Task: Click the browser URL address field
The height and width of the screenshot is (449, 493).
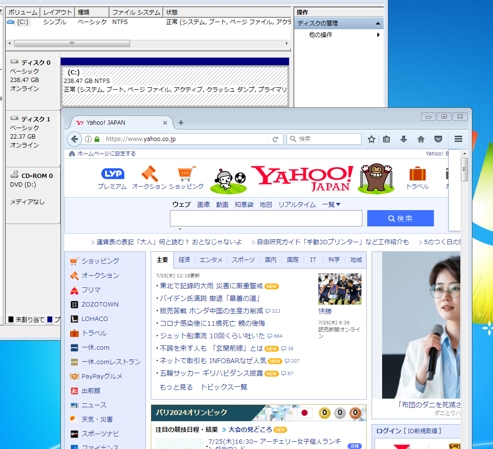Action: click(186, 139)
